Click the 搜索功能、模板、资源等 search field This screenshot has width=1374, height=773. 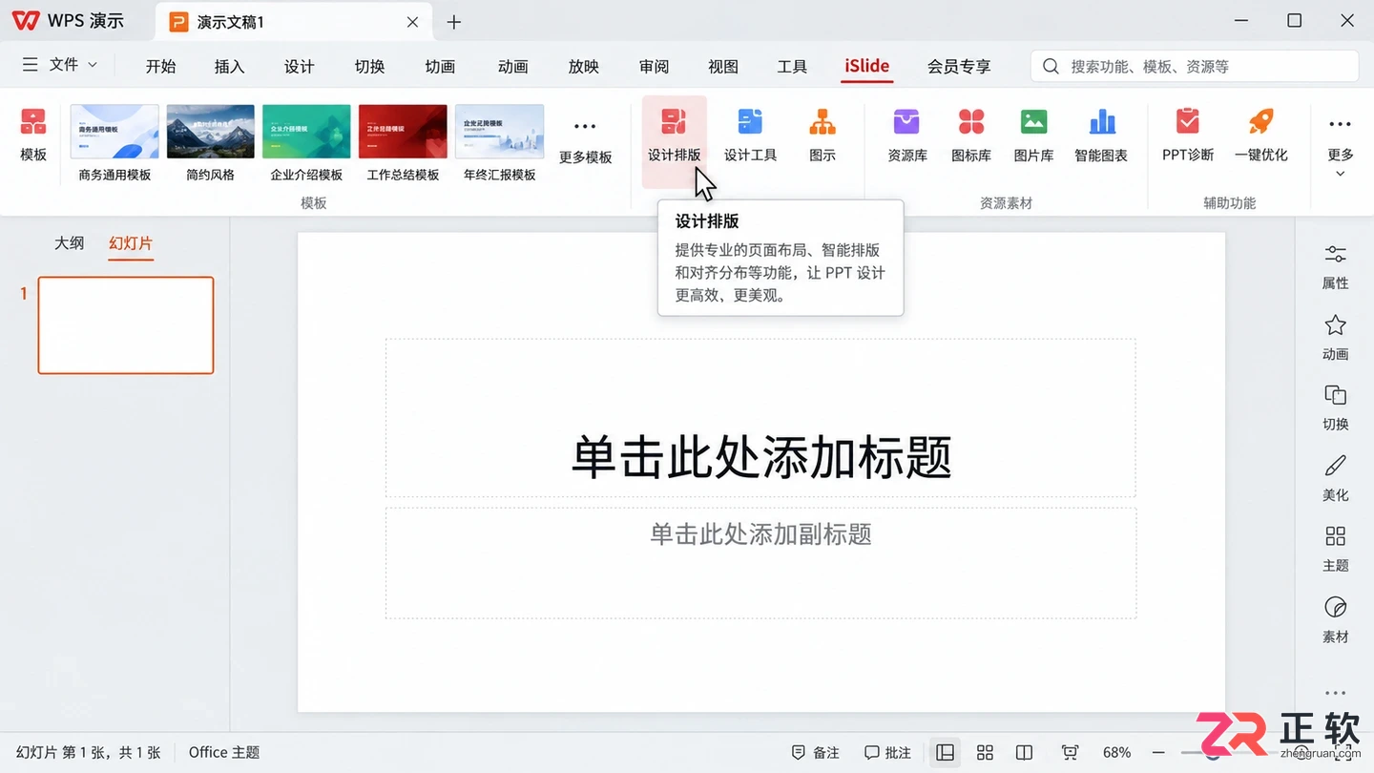point(1195,66)
